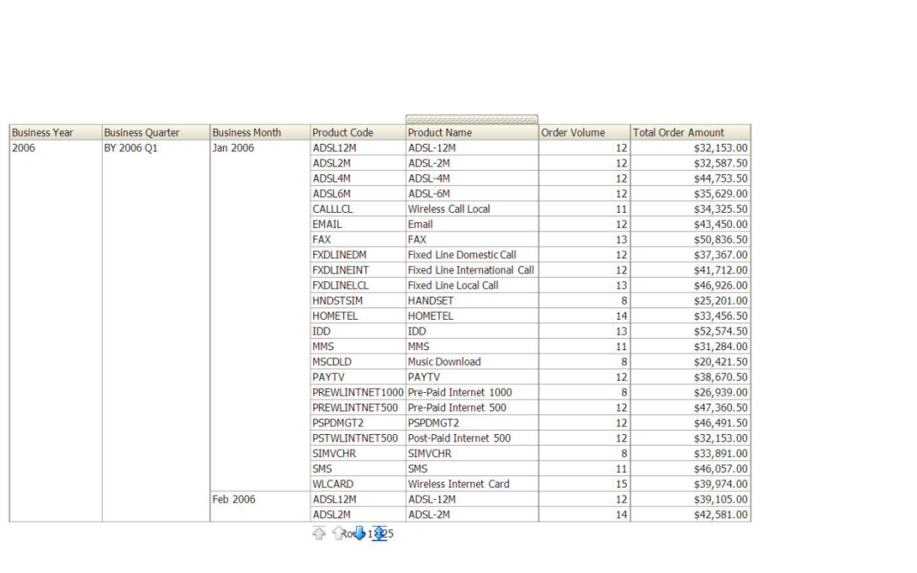This screenshot has height=573, width=917.
Task: Select the Order Volume column header
Action: (584, 132)
